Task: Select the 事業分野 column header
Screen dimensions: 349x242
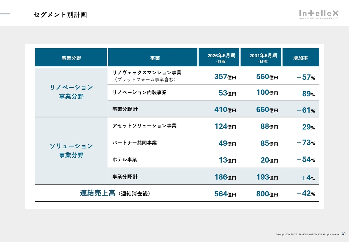Action: 71,58
